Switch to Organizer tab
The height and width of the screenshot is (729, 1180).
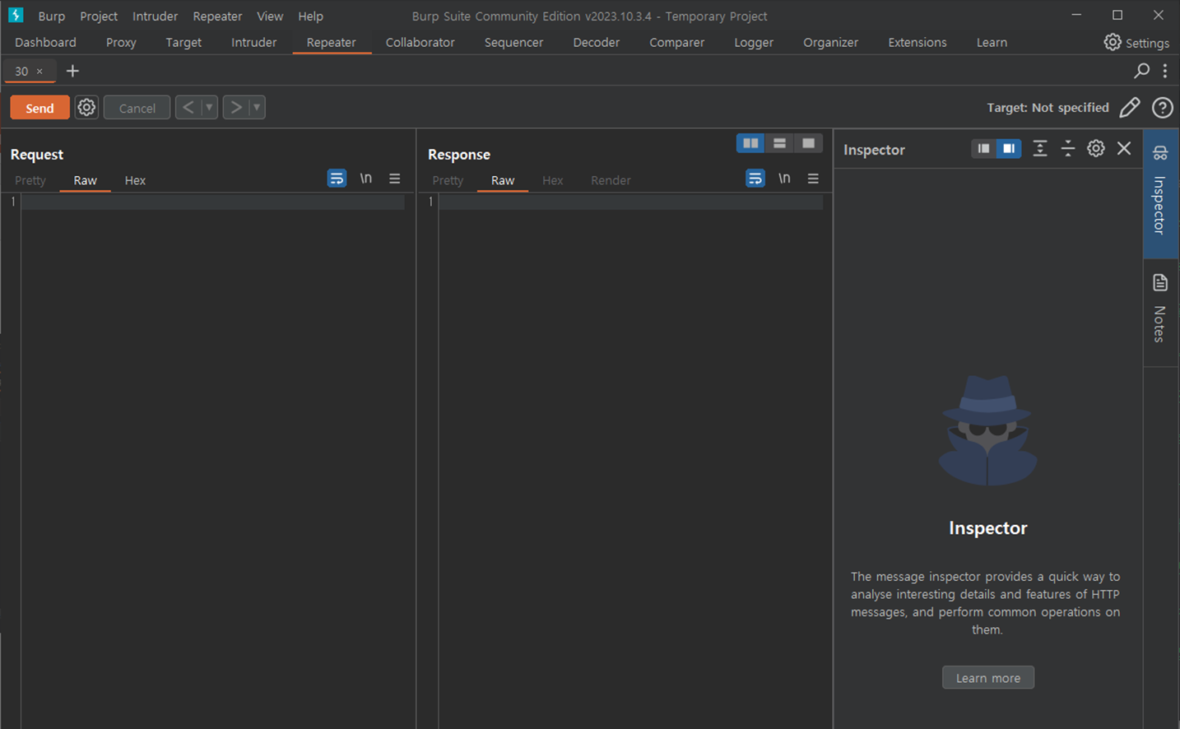(x=830, y=42)
